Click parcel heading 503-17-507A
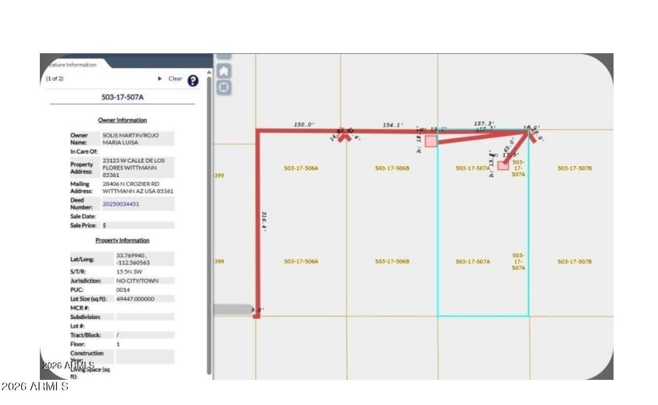 tap(122, 97)
